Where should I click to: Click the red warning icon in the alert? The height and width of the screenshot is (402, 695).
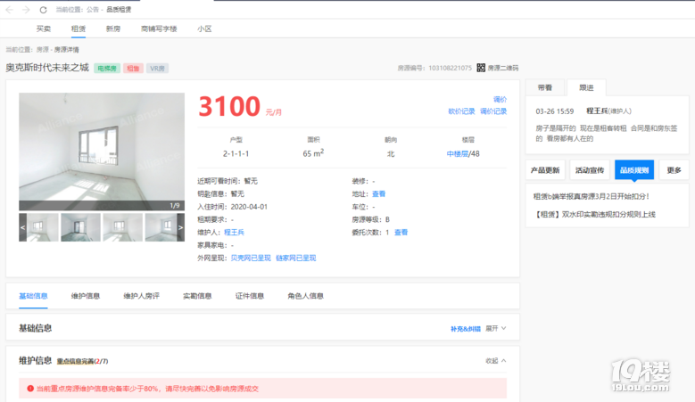(29, 389)
